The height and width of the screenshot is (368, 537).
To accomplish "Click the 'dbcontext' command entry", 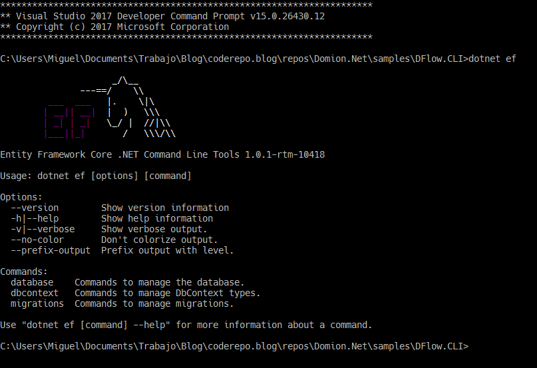I will tap(35, 293).
